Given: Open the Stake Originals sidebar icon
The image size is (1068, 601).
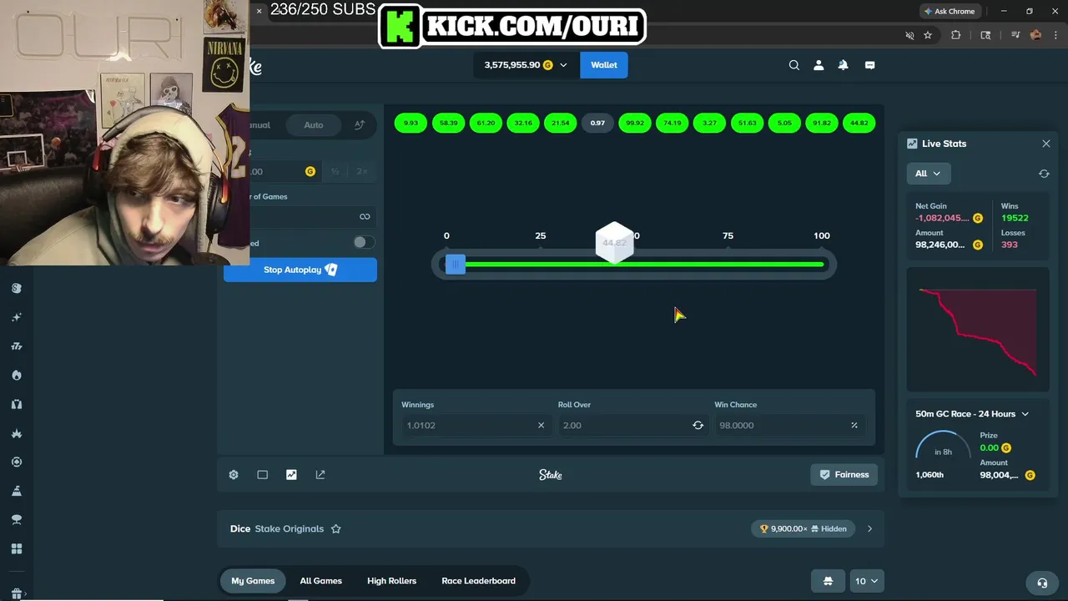Looking at the screenshot, I should 16,288.
